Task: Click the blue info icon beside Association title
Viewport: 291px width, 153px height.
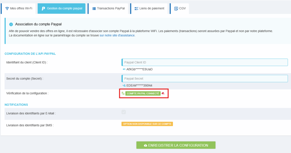Action: 11,24
